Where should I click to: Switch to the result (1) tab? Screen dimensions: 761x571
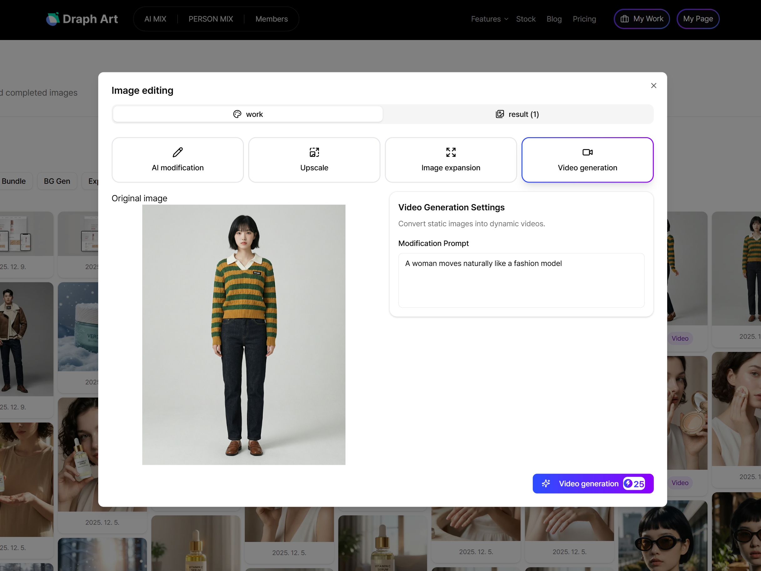(518, 114)
